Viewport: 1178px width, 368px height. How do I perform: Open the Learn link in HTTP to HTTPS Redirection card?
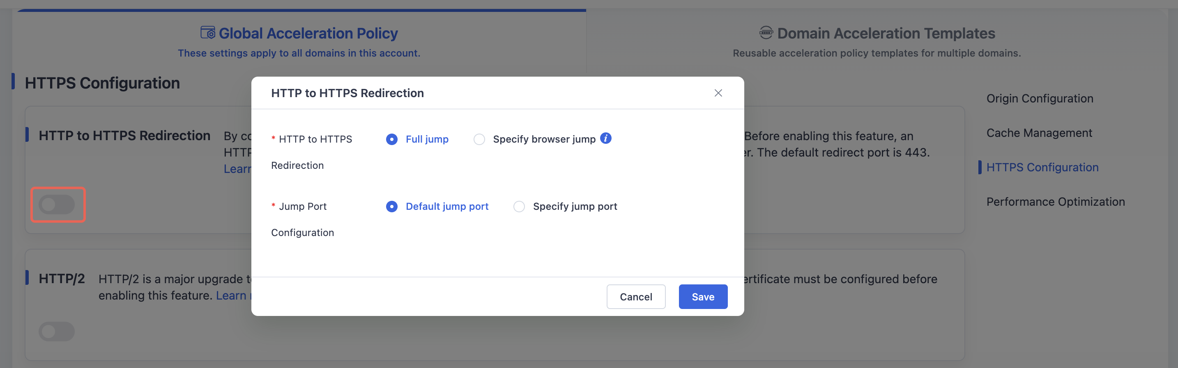pos(237,169)
